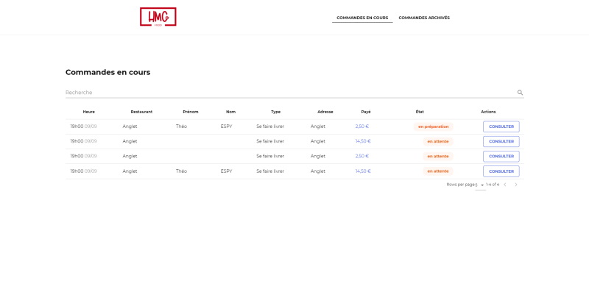The height and width of the screenshot is (289, 589).
Task: Open the Commandes en cours tab
Action: point(362,18)
